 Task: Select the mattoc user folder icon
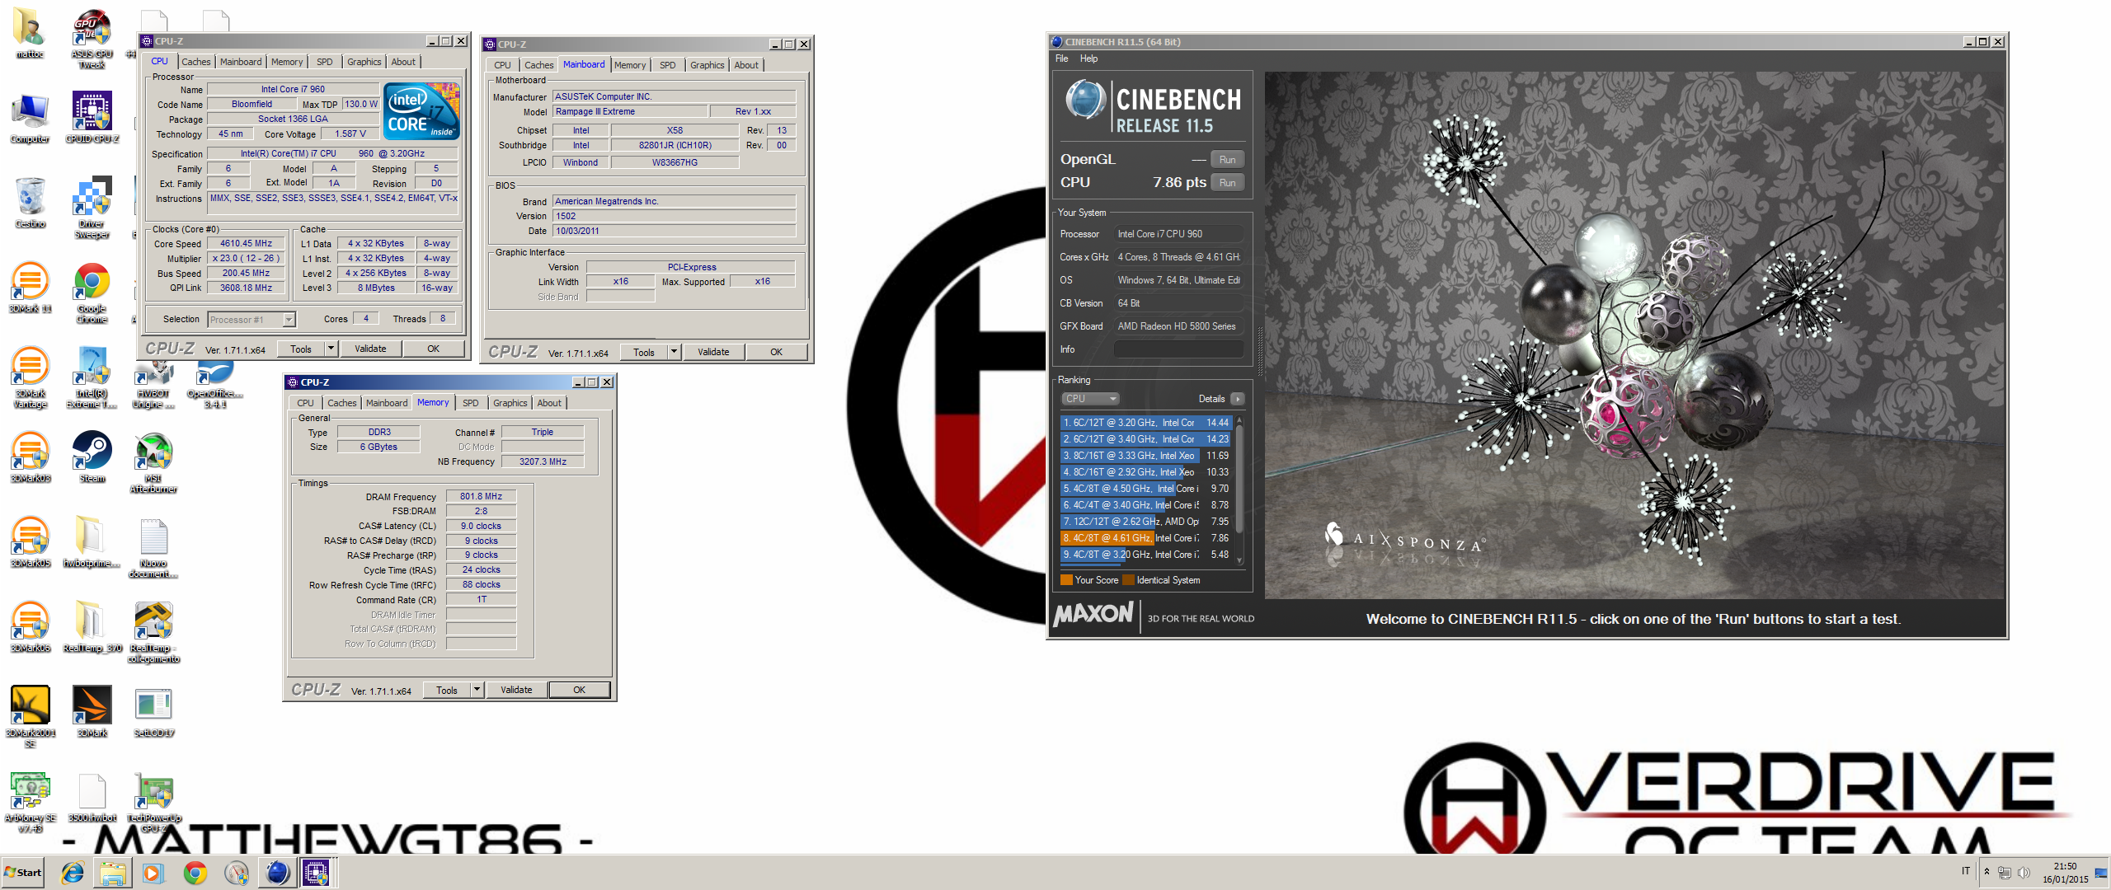click(x=30, y=33)
